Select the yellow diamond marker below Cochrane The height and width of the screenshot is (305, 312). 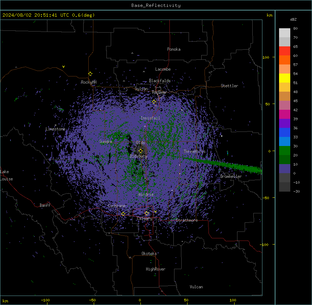point(123,214)
